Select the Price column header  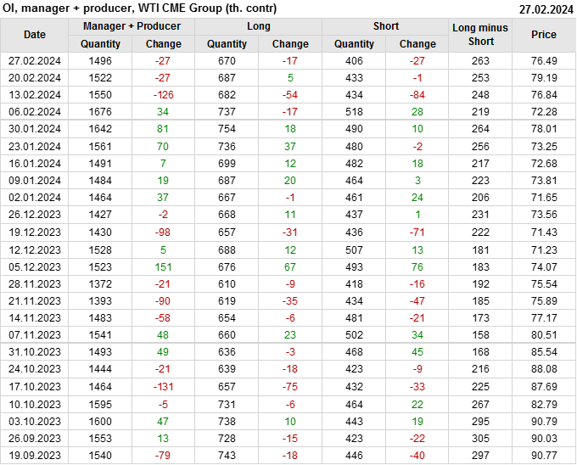click(x=544, y=35)
